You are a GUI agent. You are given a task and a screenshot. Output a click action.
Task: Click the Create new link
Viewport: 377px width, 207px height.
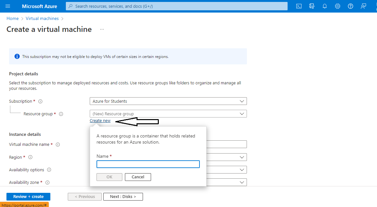(100, 121)
